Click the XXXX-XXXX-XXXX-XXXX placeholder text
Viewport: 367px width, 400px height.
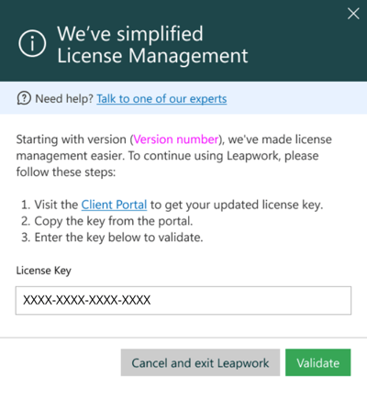click(x=87, y=300)
